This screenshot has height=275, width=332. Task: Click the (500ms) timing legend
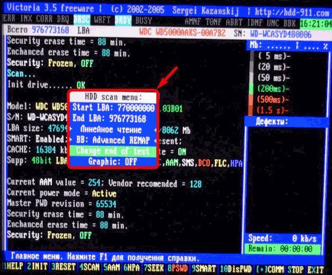[x=273, y=99]
